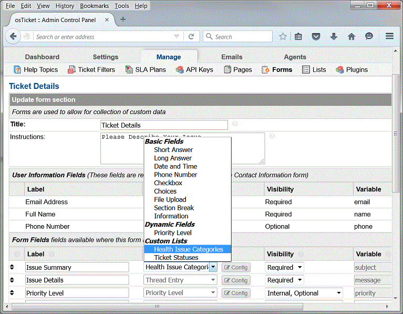Go to the browser home icon
403x314 pixels.
(352, 36)
